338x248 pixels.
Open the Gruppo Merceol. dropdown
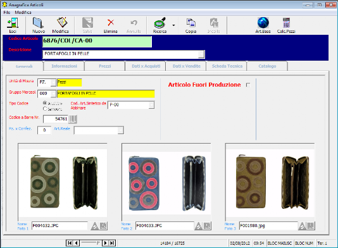tap(53, 94)
